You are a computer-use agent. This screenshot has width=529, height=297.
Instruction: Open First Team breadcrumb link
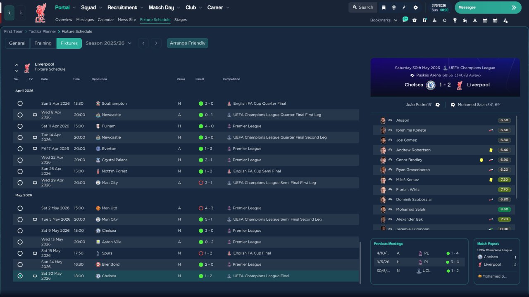click(x=14, y=31)
